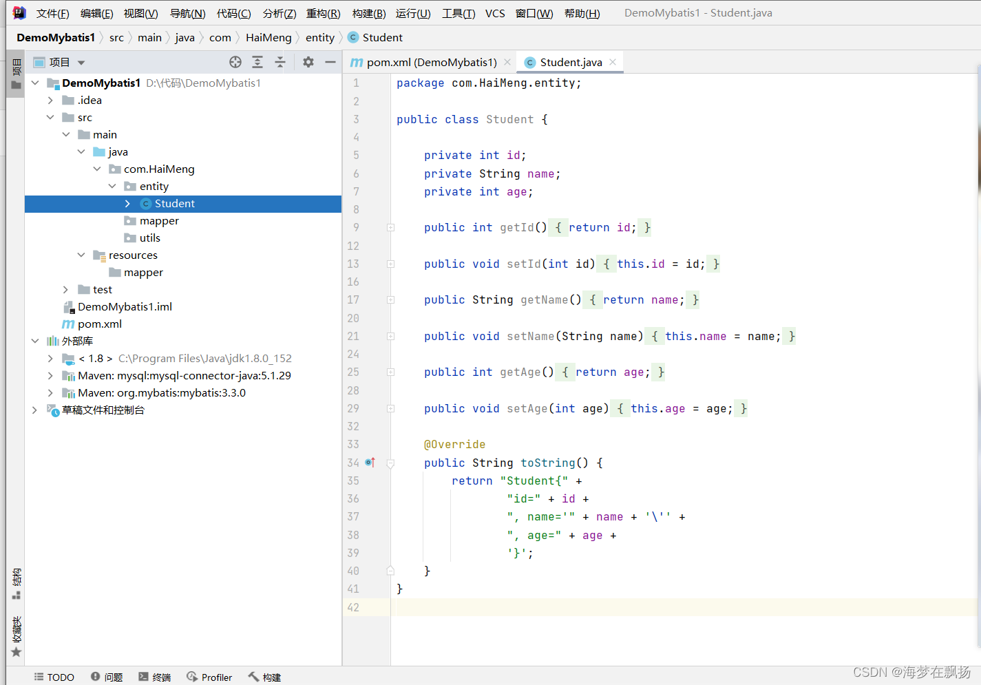Open the 导航(N) menu

pos(188,13)
